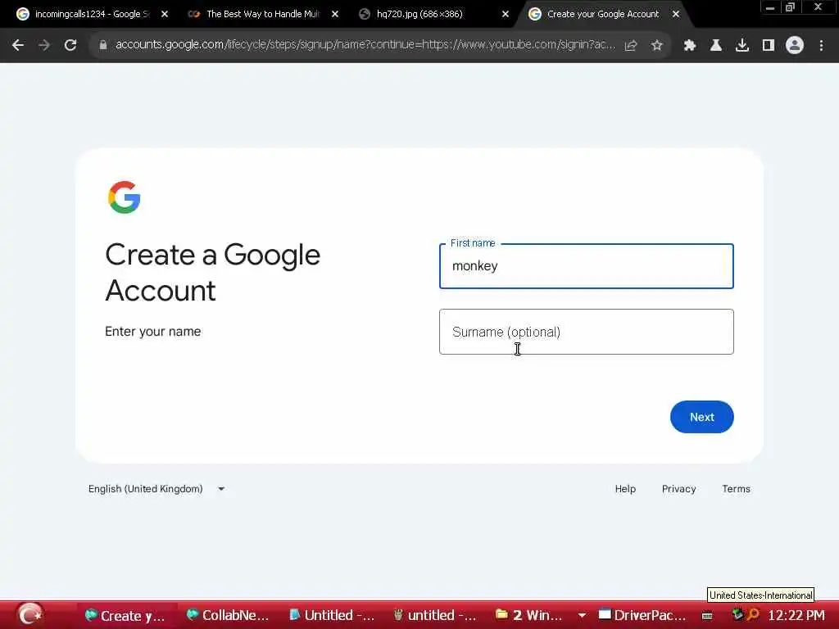Minimize the Chrome window
Screen dimensions: 839x629
tap(770, 7)
